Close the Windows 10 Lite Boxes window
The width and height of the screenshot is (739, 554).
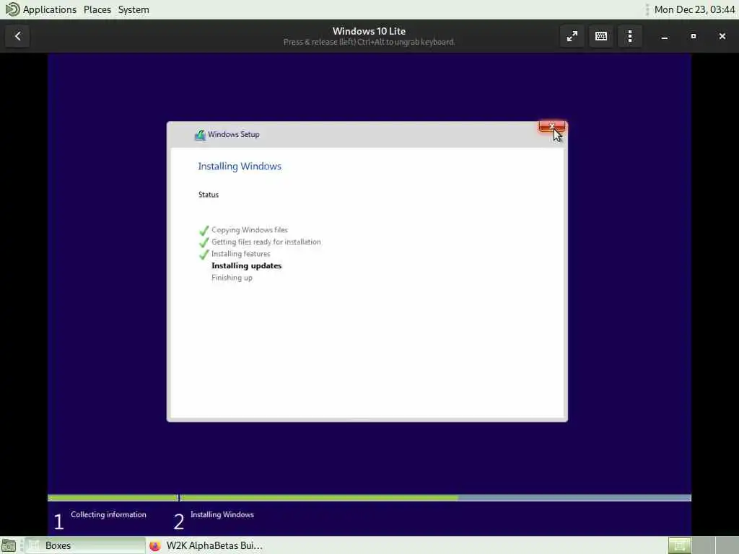point(722,36)
